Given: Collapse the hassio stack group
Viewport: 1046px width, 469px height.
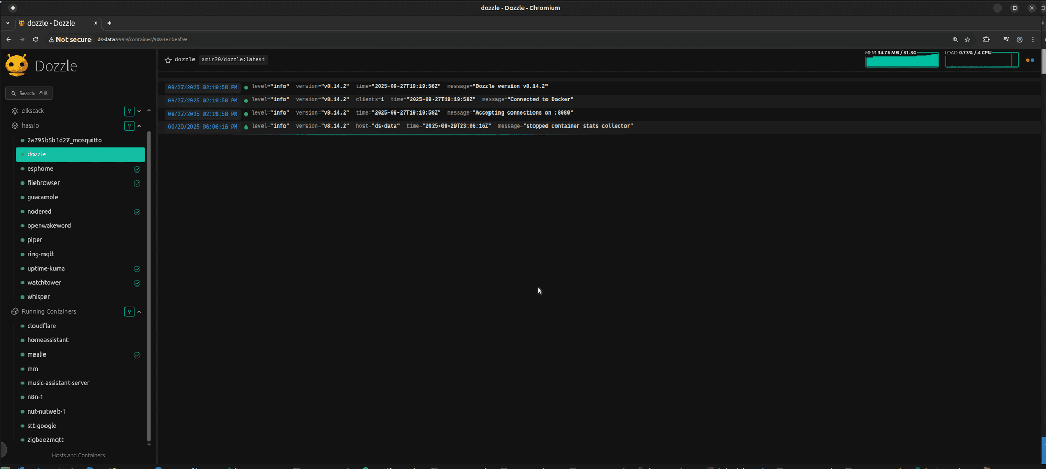Looking at the screenshot, I should (139, 126).
